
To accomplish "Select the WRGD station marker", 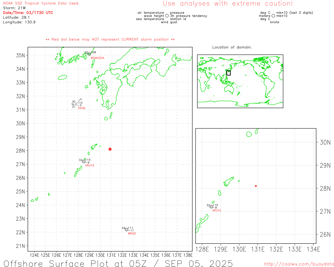I will point(127,229).
